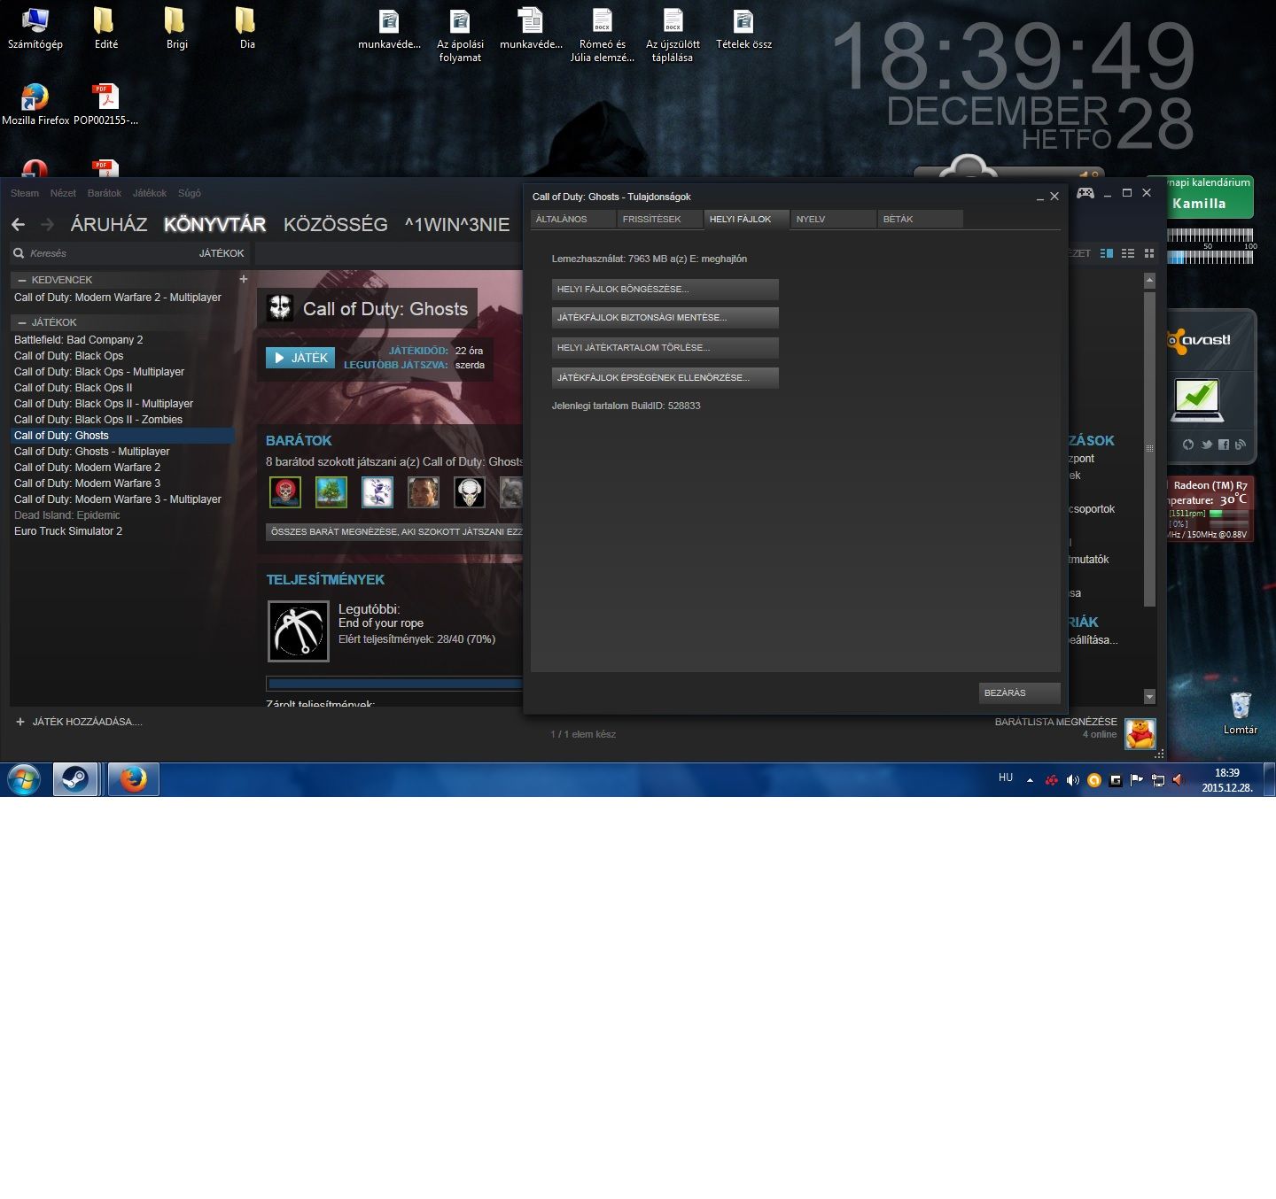
Task: Click JÁTÉKFÁJLOK BIZTONSÁGI MENTÉSE button
Action: 665,318
